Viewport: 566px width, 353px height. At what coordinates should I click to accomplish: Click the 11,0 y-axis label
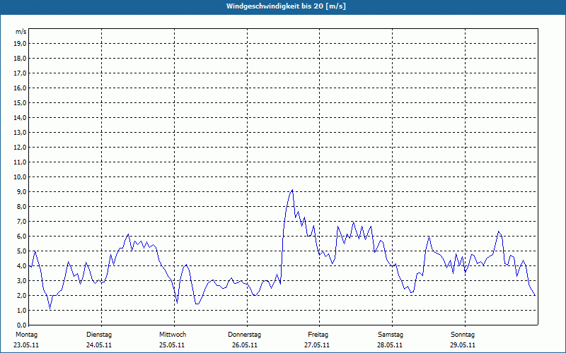(20, 162)
